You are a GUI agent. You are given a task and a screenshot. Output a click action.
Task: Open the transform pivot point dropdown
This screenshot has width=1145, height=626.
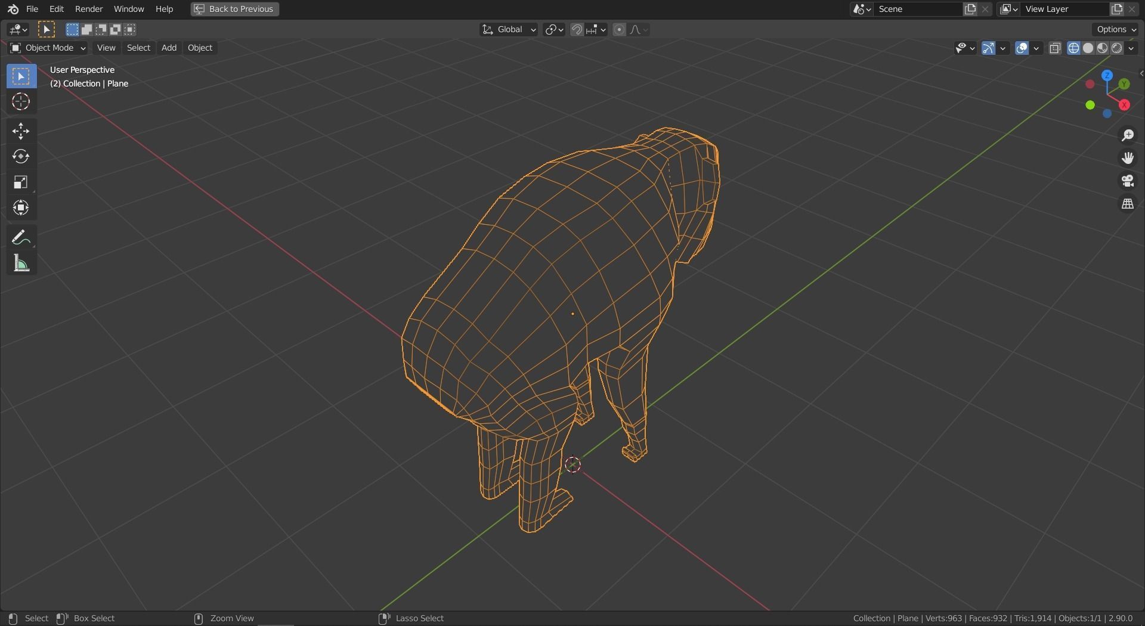tap(554, 29)
